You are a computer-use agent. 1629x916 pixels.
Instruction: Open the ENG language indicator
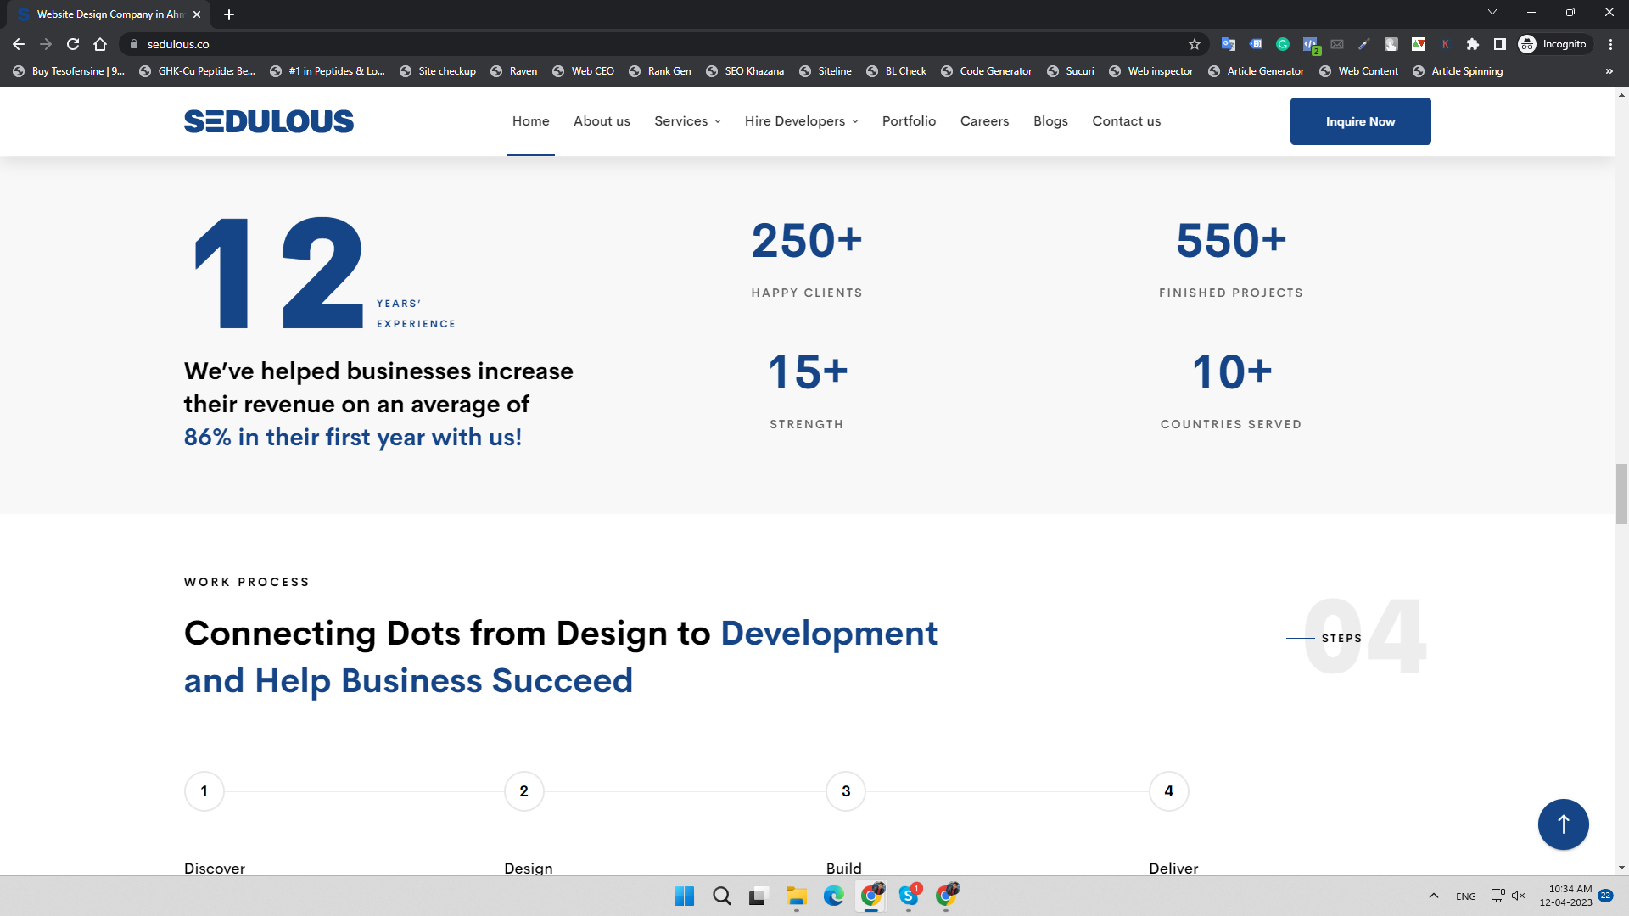pyautogui.click(x=1465, y=896)
